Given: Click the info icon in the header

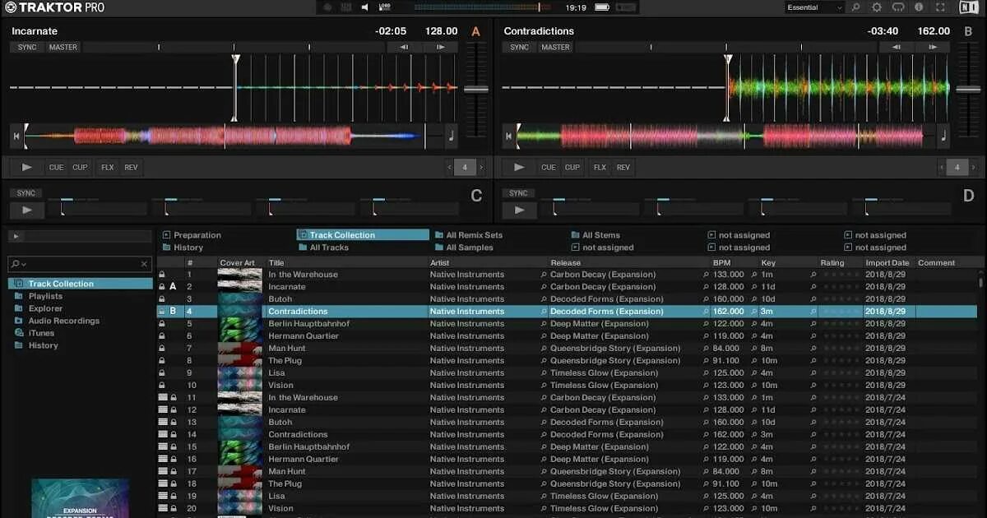Looking at the screenshot, I should click(x=919, y=7).
